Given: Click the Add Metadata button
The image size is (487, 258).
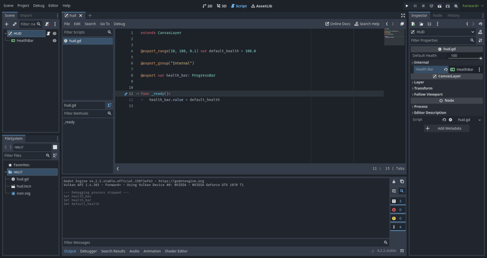Looking at the screenshot, I should (446, 128).
